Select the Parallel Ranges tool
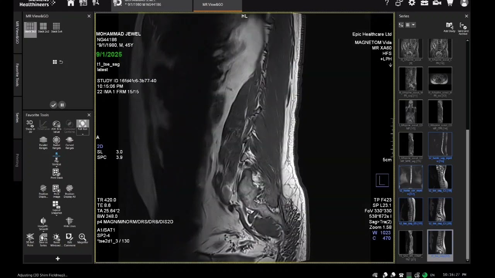The width and height of the screenshot is (495, 278). coord(43,143)
